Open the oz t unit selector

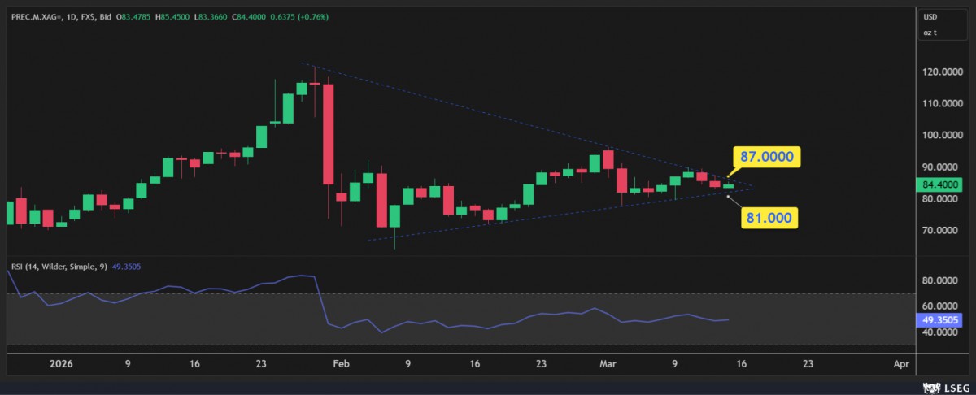(x=929, y=33)
